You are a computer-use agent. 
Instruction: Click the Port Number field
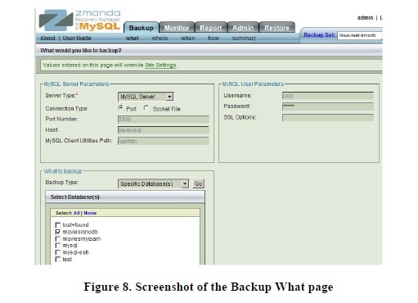pos(164,120)
